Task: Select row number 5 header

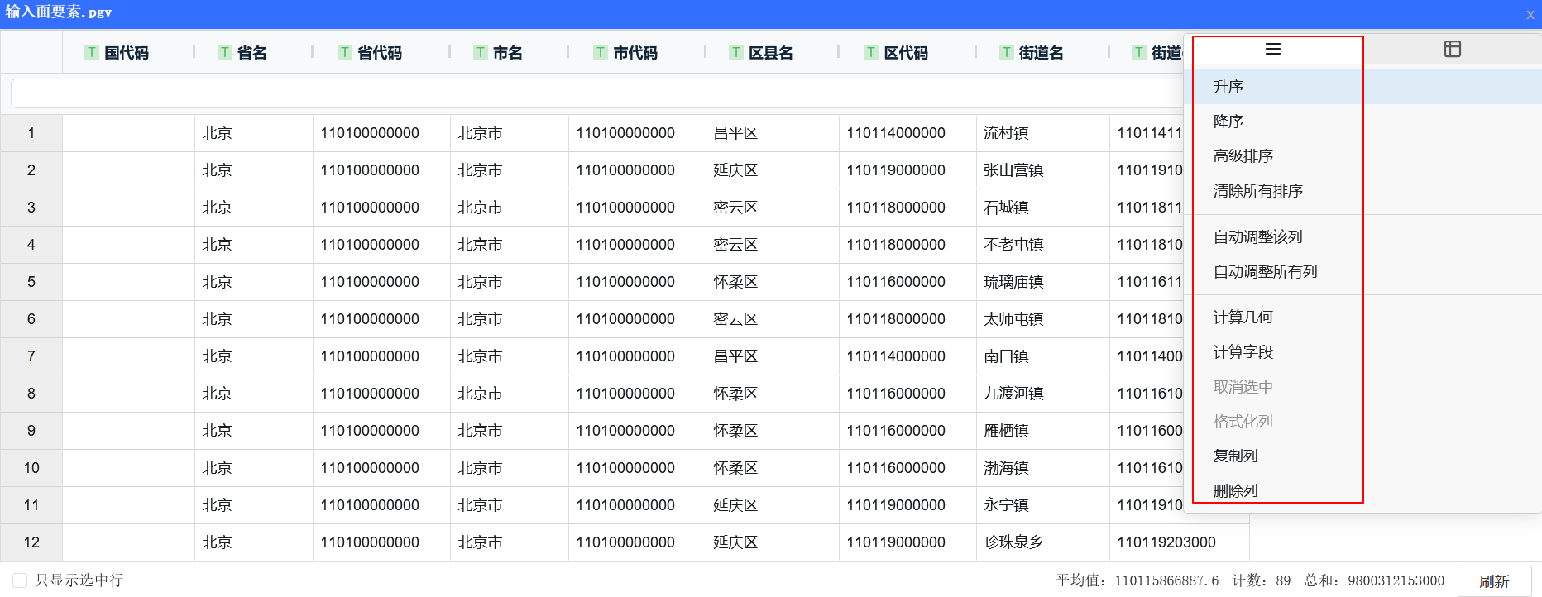Action: [x=31, y=282]
